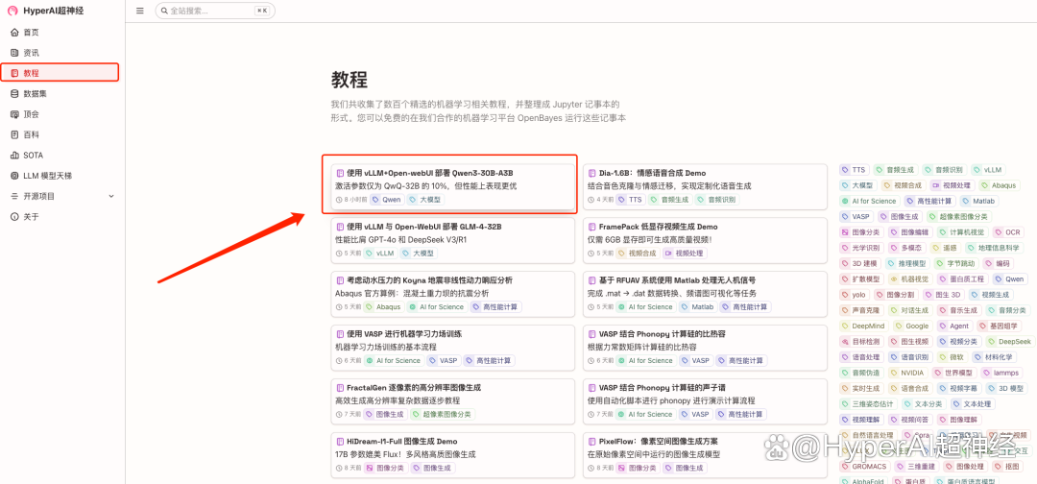Expand the 开源项目 chevron in the sidebar
1037x484 pixels.
tap(111, 196)
